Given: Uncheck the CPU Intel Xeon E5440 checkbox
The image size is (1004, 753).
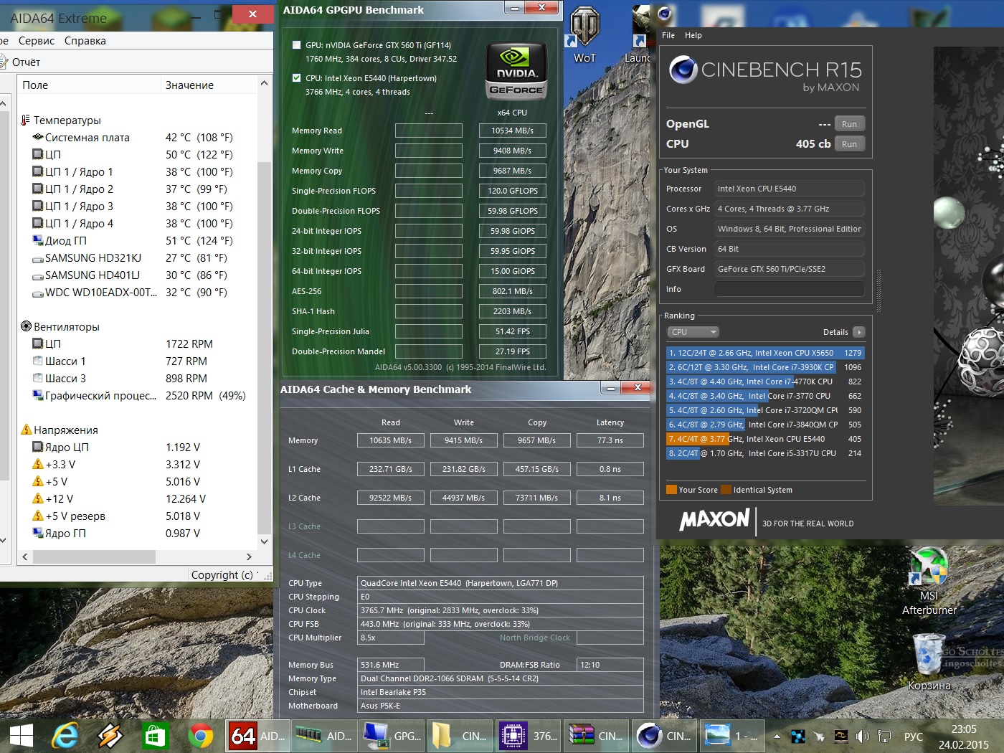Looking at the screenshot, I should [x=297, y=78].
